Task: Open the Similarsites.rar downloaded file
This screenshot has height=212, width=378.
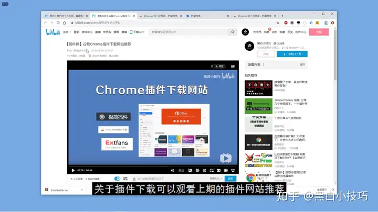Action: [59, 190]
